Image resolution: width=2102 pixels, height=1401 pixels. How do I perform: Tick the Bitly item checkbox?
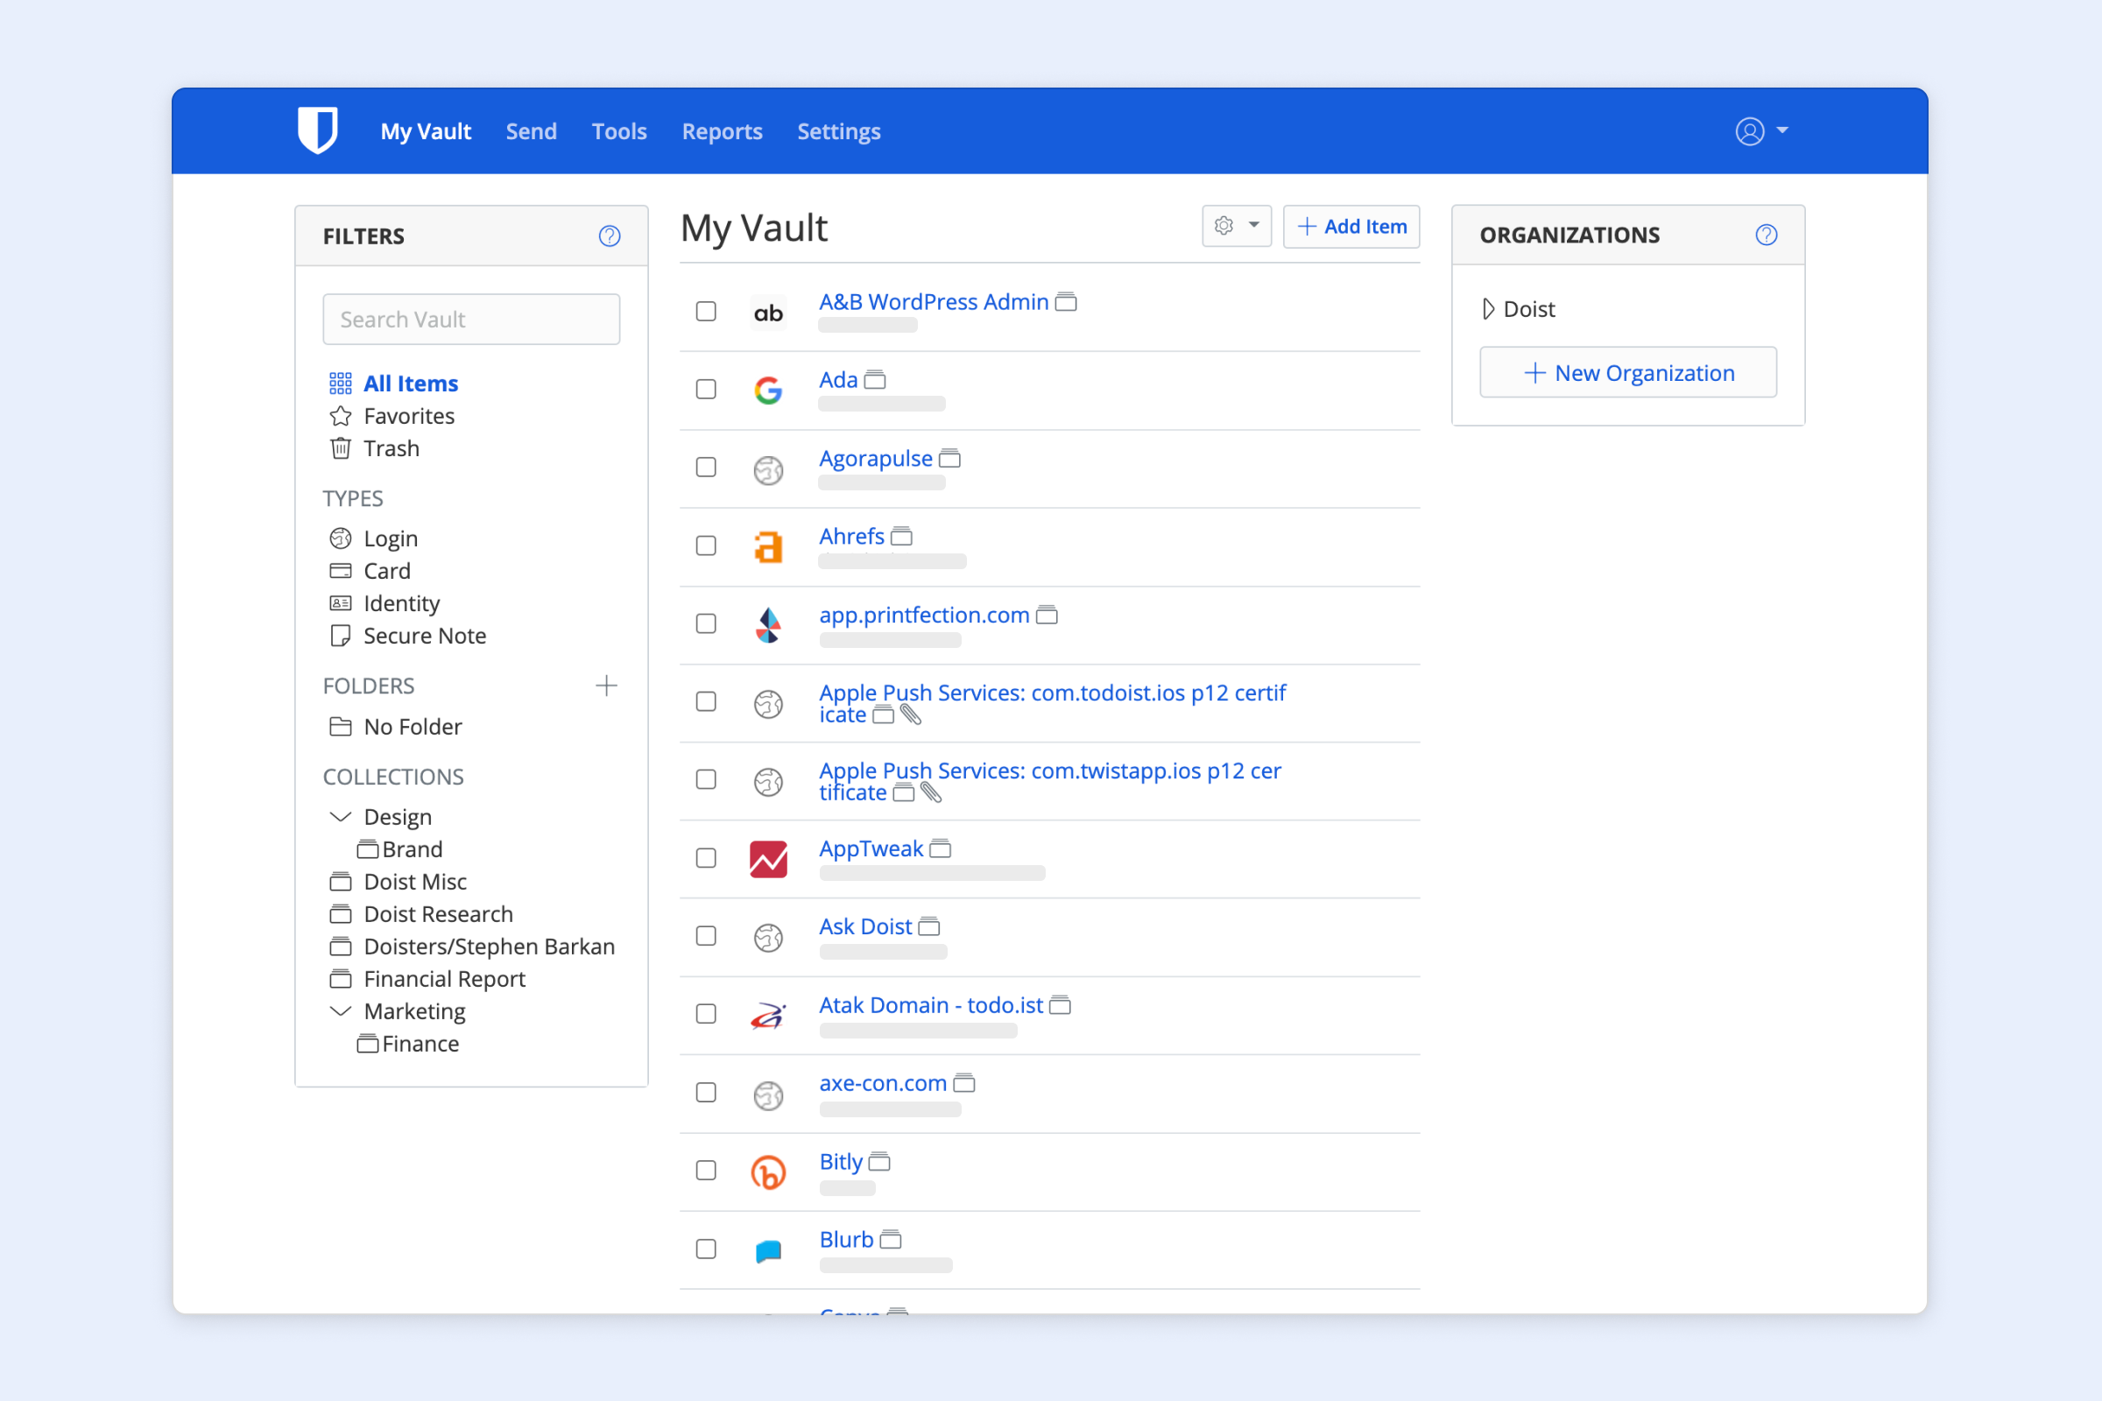706,1171
